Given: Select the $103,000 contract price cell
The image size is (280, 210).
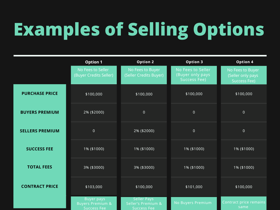Looking at the screenshot, I should tap(94, 187).
